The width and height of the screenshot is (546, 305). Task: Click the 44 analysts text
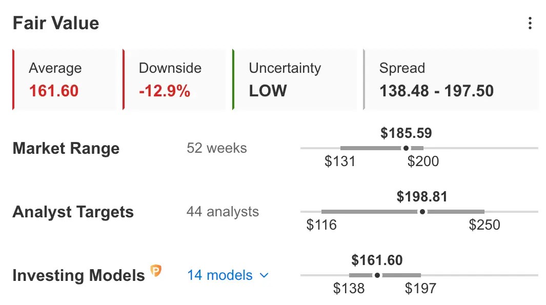point(223,212)
